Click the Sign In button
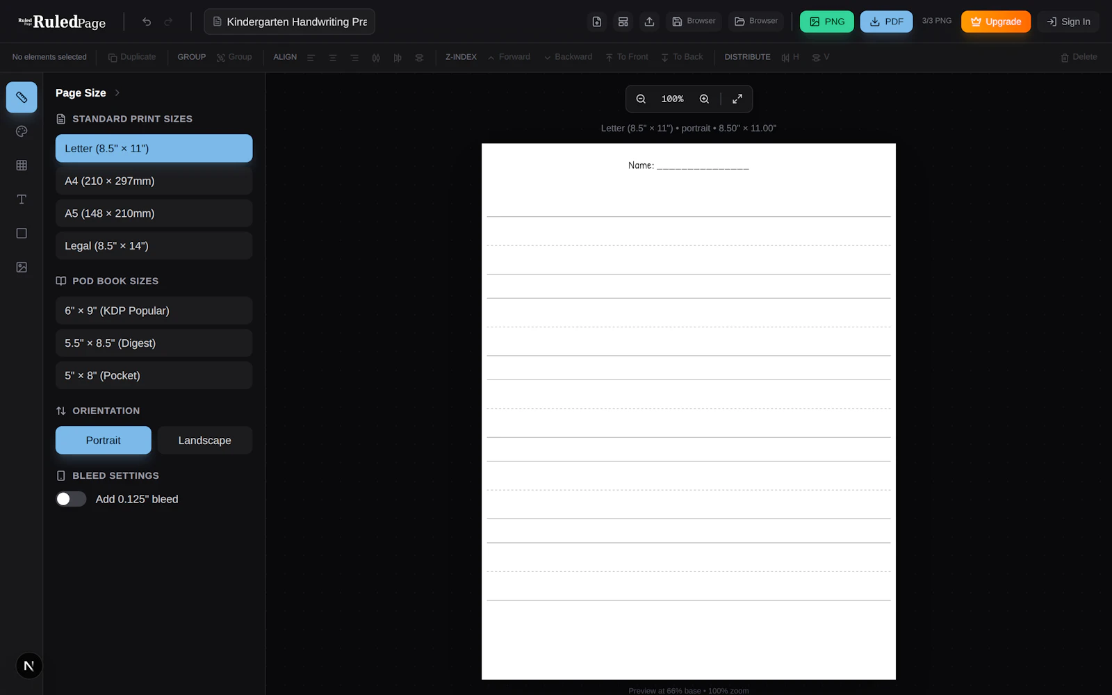The width and height of the screenshot is (1112, 695). [1068, 22]
